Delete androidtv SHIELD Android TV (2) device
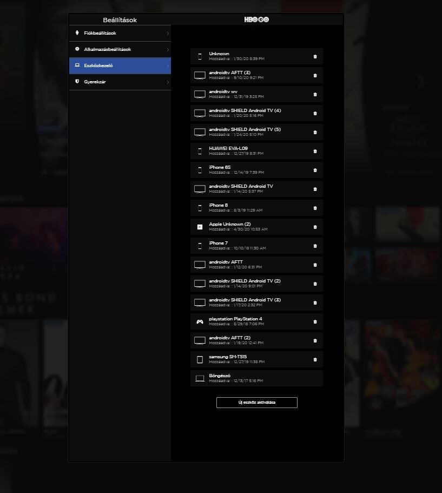Image resolution: width=442 pixels, height=493 pixels. click(315, 284)
